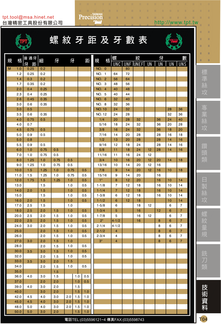Viewport: 221px width, 324px height.
Task: Click the 12.0 metric size row
Action: (x=18, y=180)
